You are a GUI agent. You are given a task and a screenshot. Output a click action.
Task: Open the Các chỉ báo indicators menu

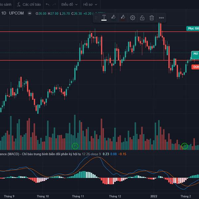(29, 5)
